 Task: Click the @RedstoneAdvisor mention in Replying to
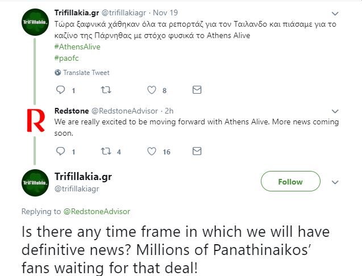click(97, 211)
